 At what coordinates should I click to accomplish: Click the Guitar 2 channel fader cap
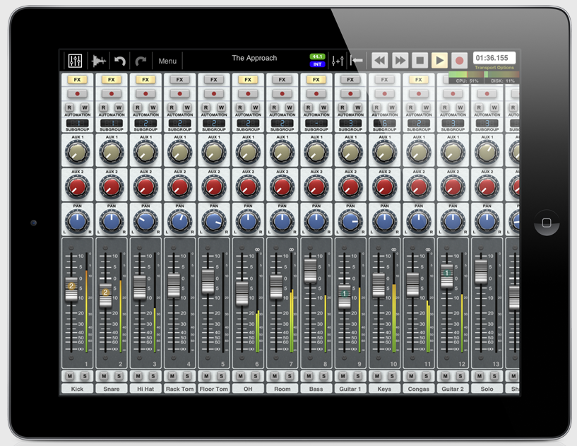point(447,276)
